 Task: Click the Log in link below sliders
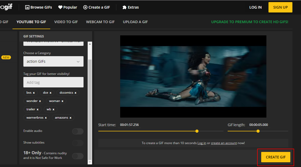(x=202, y=143)
